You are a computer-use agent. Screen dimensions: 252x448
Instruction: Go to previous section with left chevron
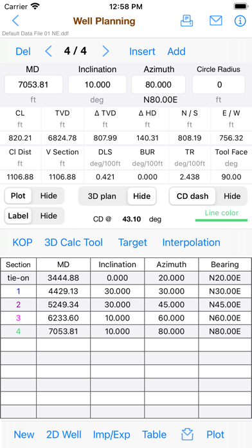point(48,51)
